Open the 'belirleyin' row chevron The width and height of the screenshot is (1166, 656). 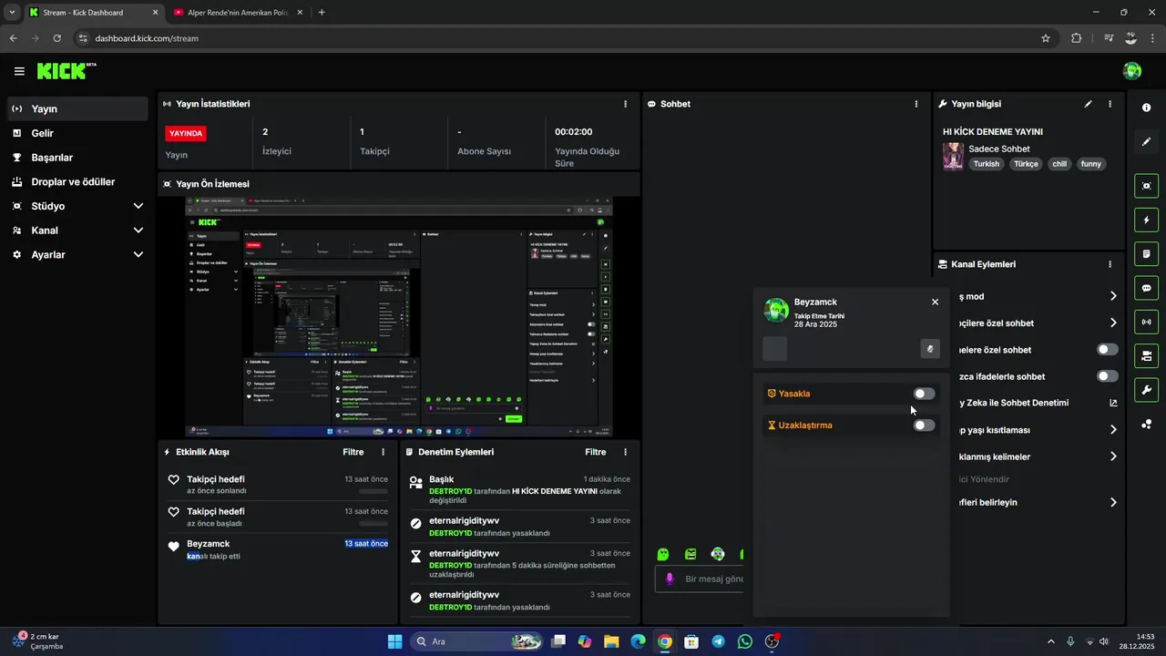pos(1113,502)
